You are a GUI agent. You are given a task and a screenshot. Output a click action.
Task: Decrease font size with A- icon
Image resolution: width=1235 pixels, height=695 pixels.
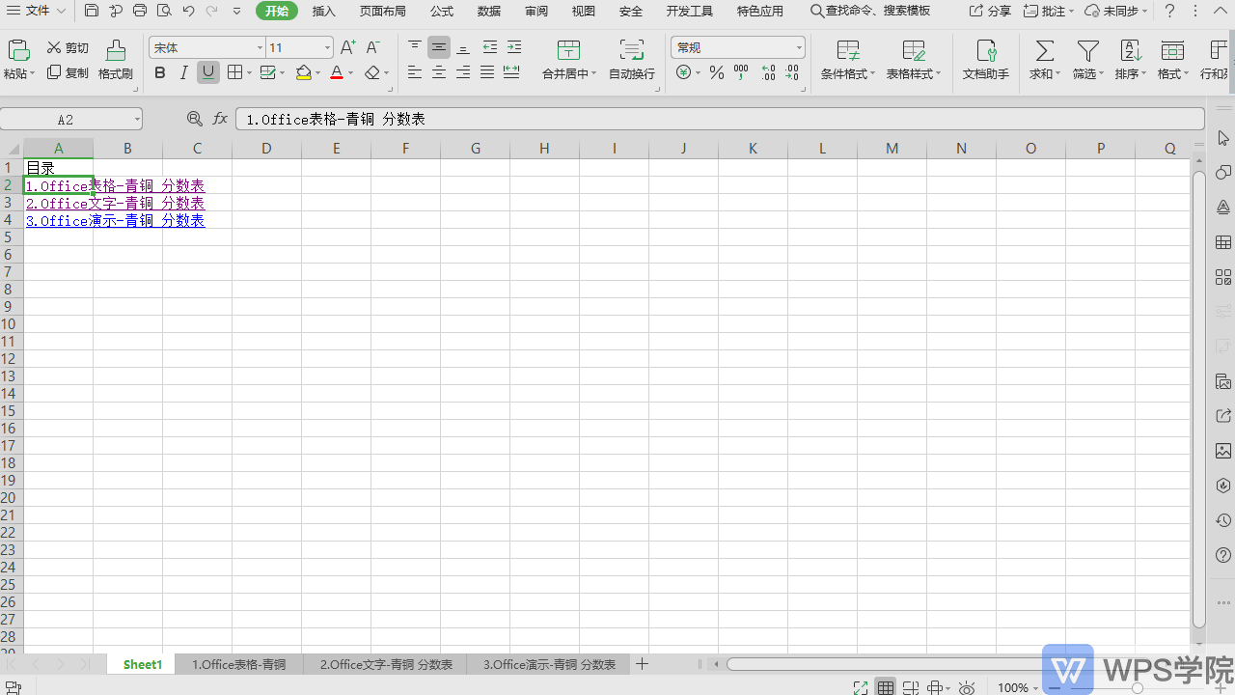[373, 47]
